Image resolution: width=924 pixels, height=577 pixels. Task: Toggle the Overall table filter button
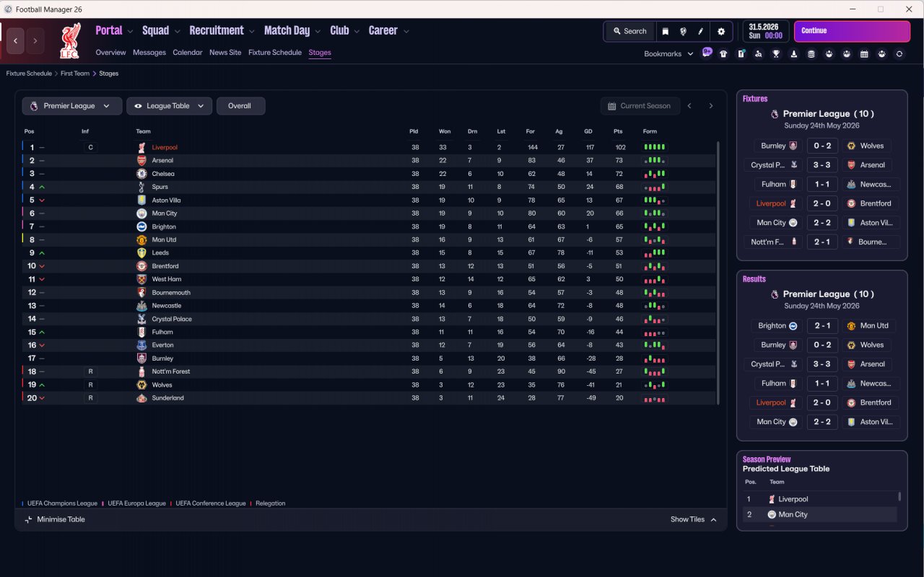(x=240, y=106)
